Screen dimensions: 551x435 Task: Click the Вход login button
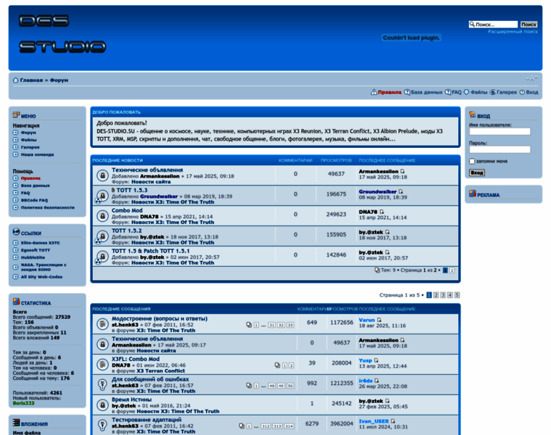[x=477, y=173]
